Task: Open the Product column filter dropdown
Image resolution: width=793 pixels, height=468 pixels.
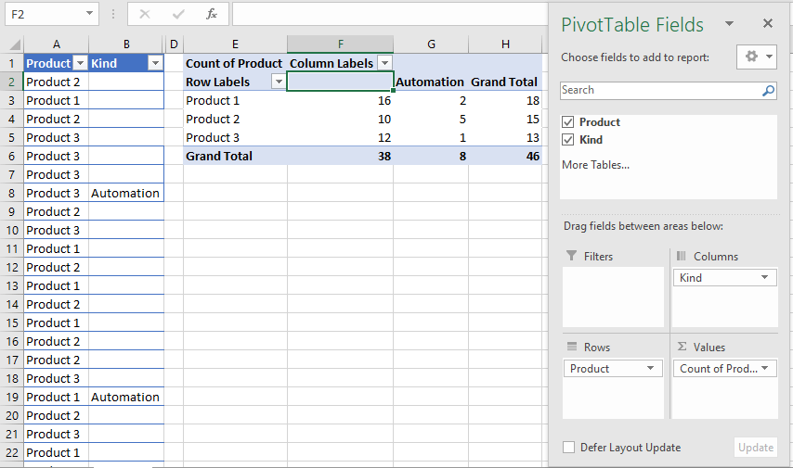Action: (80, 63)
